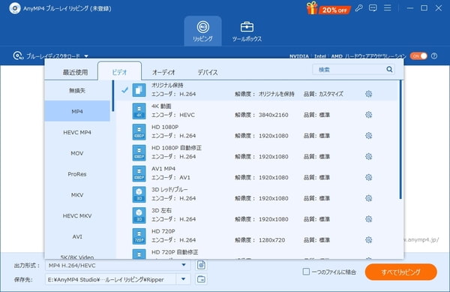
Task: Select the 無損失 (lossless) format category
Action: point(77,90)
